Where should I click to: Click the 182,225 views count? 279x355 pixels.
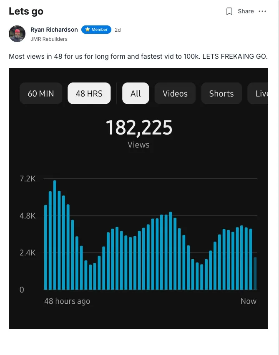click(x=139, y=127)
